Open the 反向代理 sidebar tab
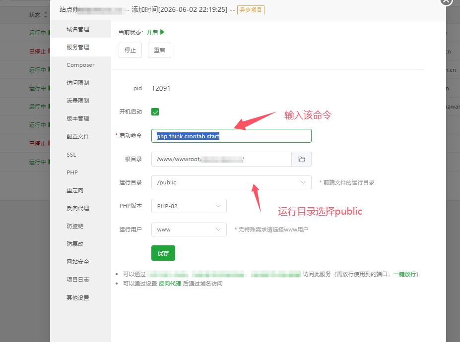 coord(78,208)
